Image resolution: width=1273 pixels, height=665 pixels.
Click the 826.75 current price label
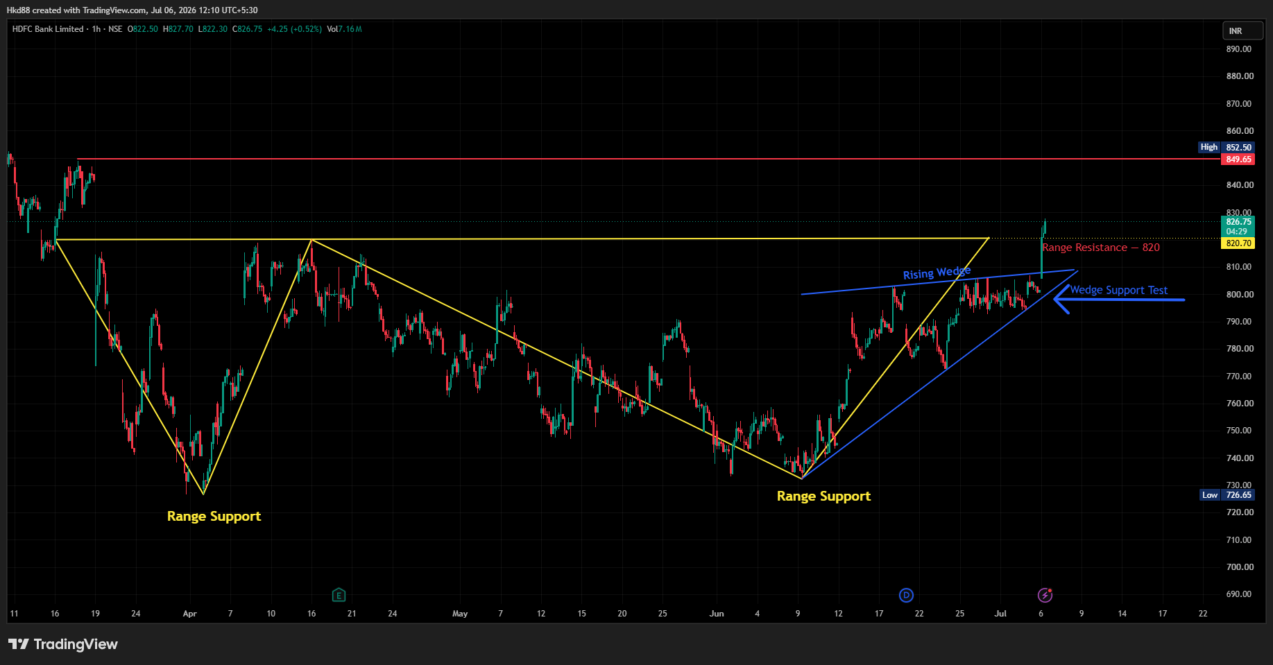(x=1238, y=222)
